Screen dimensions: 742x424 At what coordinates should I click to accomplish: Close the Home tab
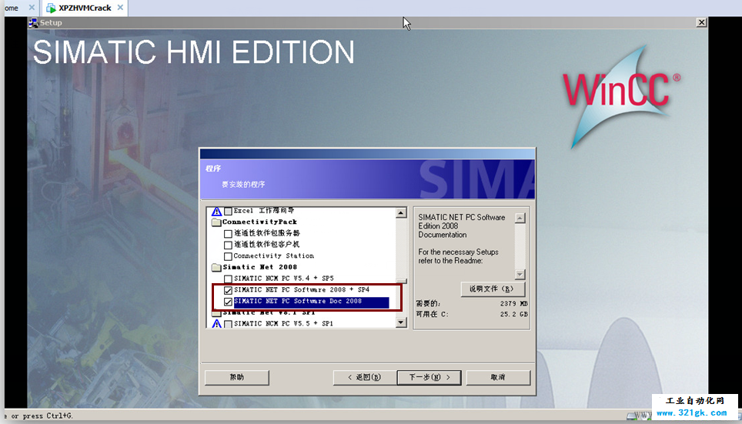(x=32, y=8)
